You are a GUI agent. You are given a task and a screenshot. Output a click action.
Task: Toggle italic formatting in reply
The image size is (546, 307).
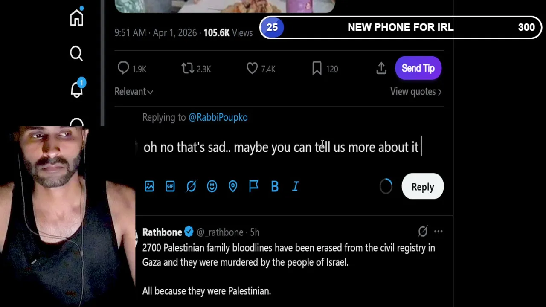(295, 186)
